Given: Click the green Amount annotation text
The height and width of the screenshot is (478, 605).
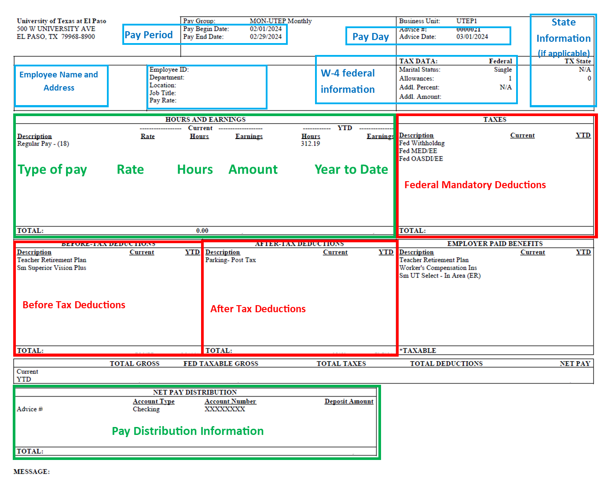Looking at the screenshot, I should click(253, 170).
